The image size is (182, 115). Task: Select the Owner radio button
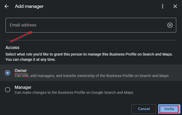[x=8, y=73]
